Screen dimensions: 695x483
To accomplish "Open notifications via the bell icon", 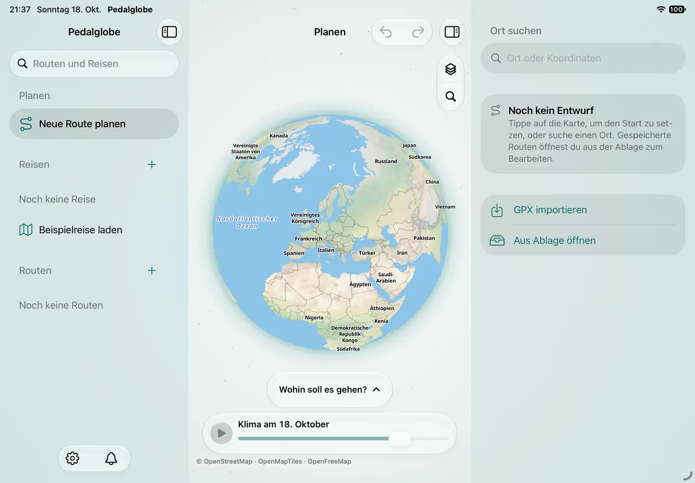I will pyautogui.click(x=111, y=458).
